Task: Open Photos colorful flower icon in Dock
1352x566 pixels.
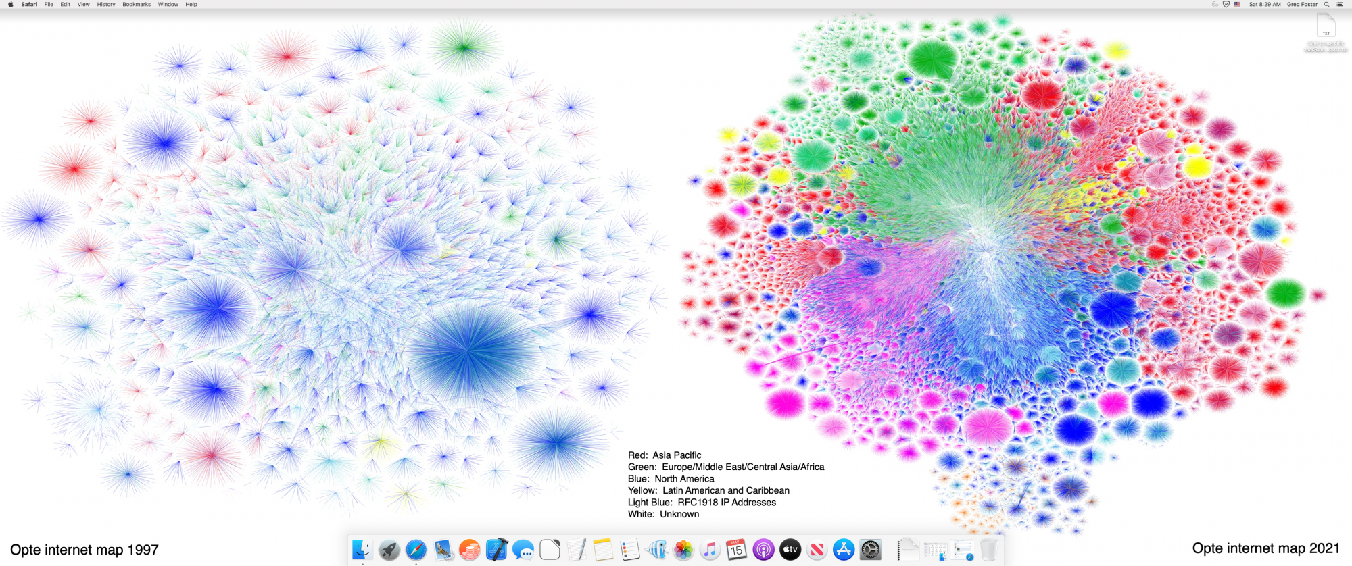Action: point(683,550)
